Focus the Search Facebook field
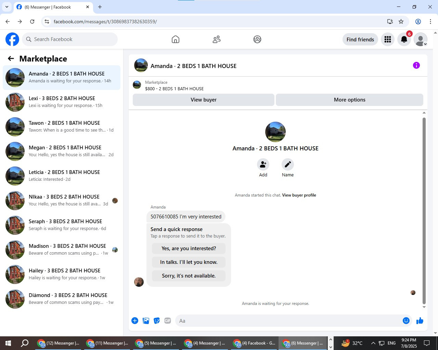This screenshot has width=438, height=350. (x=70, y=39)
